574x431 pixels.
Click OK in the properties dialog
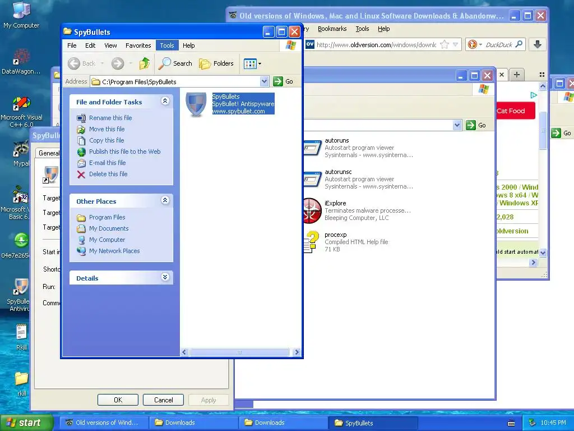point(118,400)
